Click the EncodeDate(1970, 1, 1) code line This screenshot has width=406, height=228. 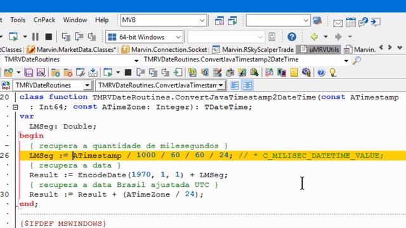pyautogui.click(x=128, y=175)
